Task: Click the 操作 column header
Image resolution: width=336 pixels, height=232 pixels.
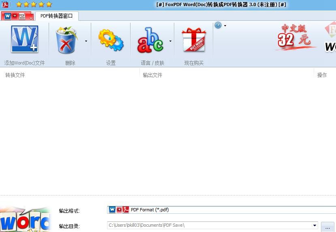Action: (322, 75)
